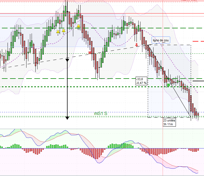Select the green cross marker on chart
Screen dimensions: 204x176
click(168, 85)
